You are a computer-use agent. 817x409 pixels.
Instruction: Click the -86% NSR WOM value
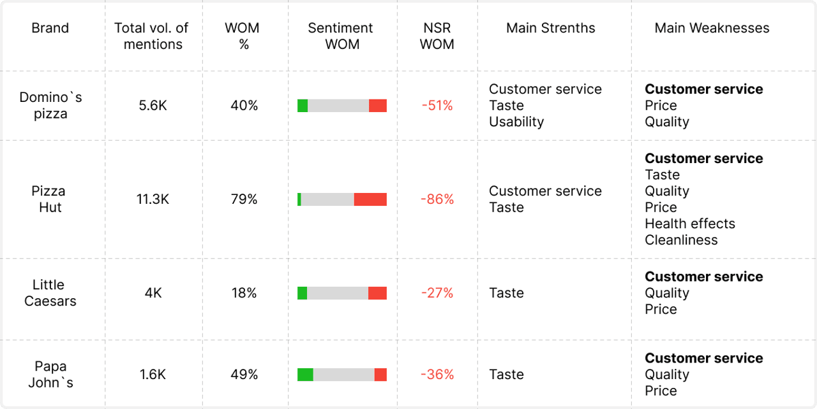pyautogui.click(x=437, y=199)
